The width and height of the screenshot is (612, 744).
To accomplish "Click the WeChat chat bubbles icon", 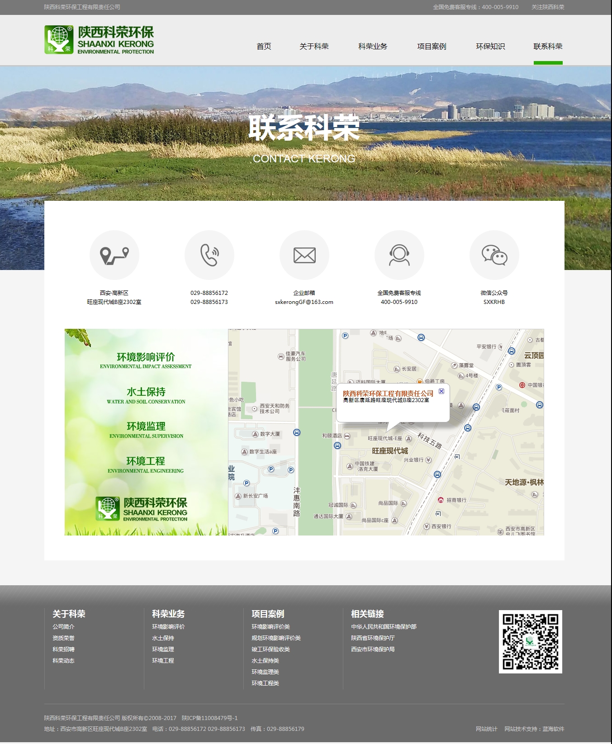I will (494, 255).
